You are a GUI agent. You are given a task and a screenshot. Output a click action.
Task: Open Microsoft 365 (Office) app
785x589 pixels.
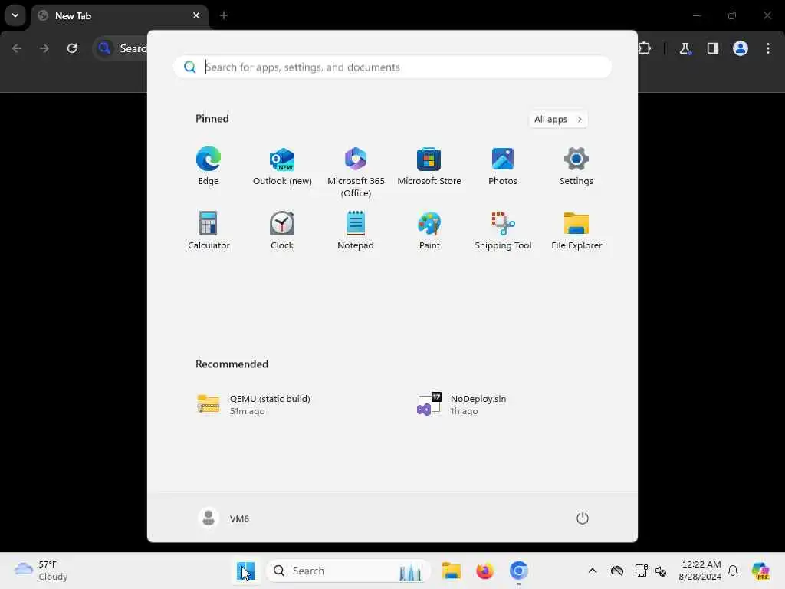pos(356,173)
